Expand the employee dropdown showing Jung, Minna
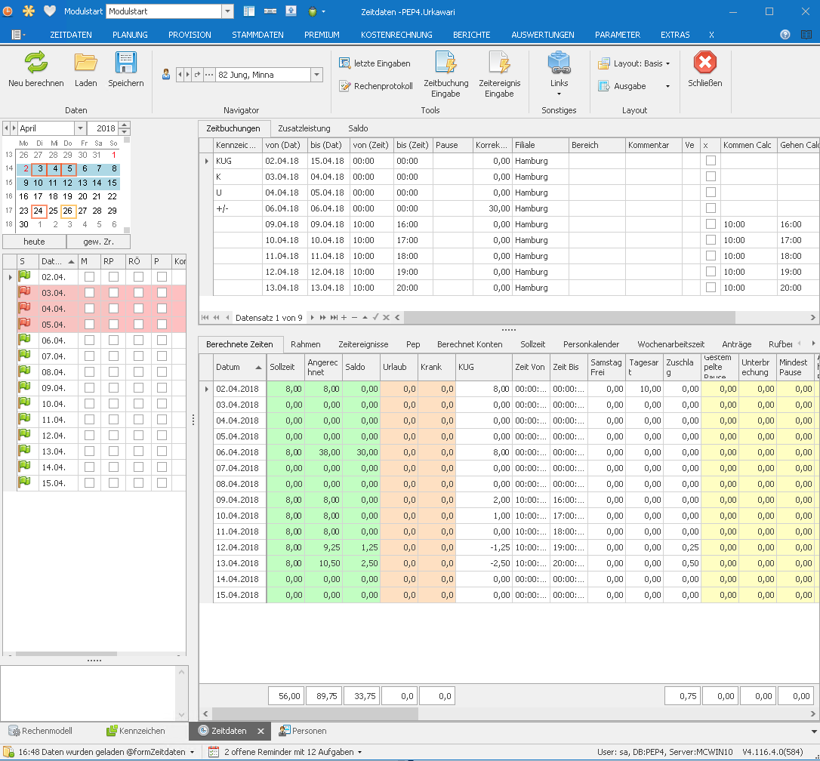 tap(316, 75)
